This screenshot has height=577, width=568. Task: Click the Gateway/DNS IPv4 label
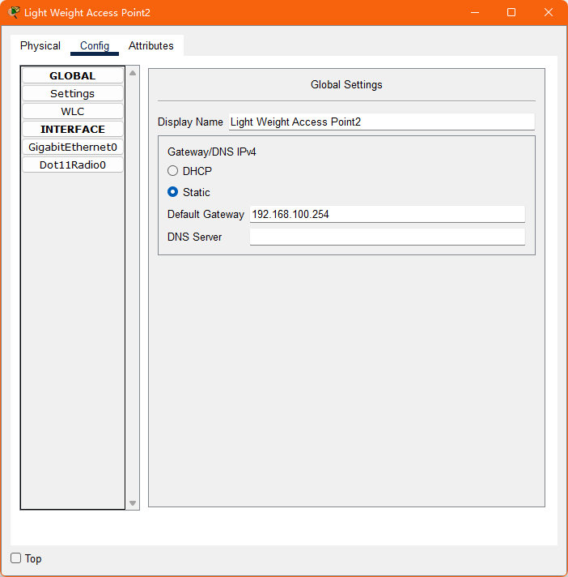212,152
